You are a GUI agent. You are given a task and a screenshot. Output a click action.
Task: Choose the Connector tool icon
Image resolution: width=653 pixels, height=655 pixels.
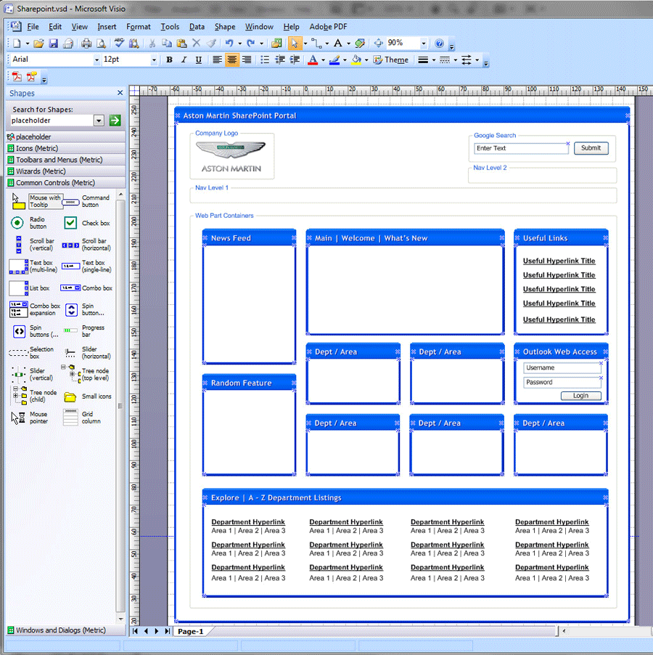(x=316, y=44)
